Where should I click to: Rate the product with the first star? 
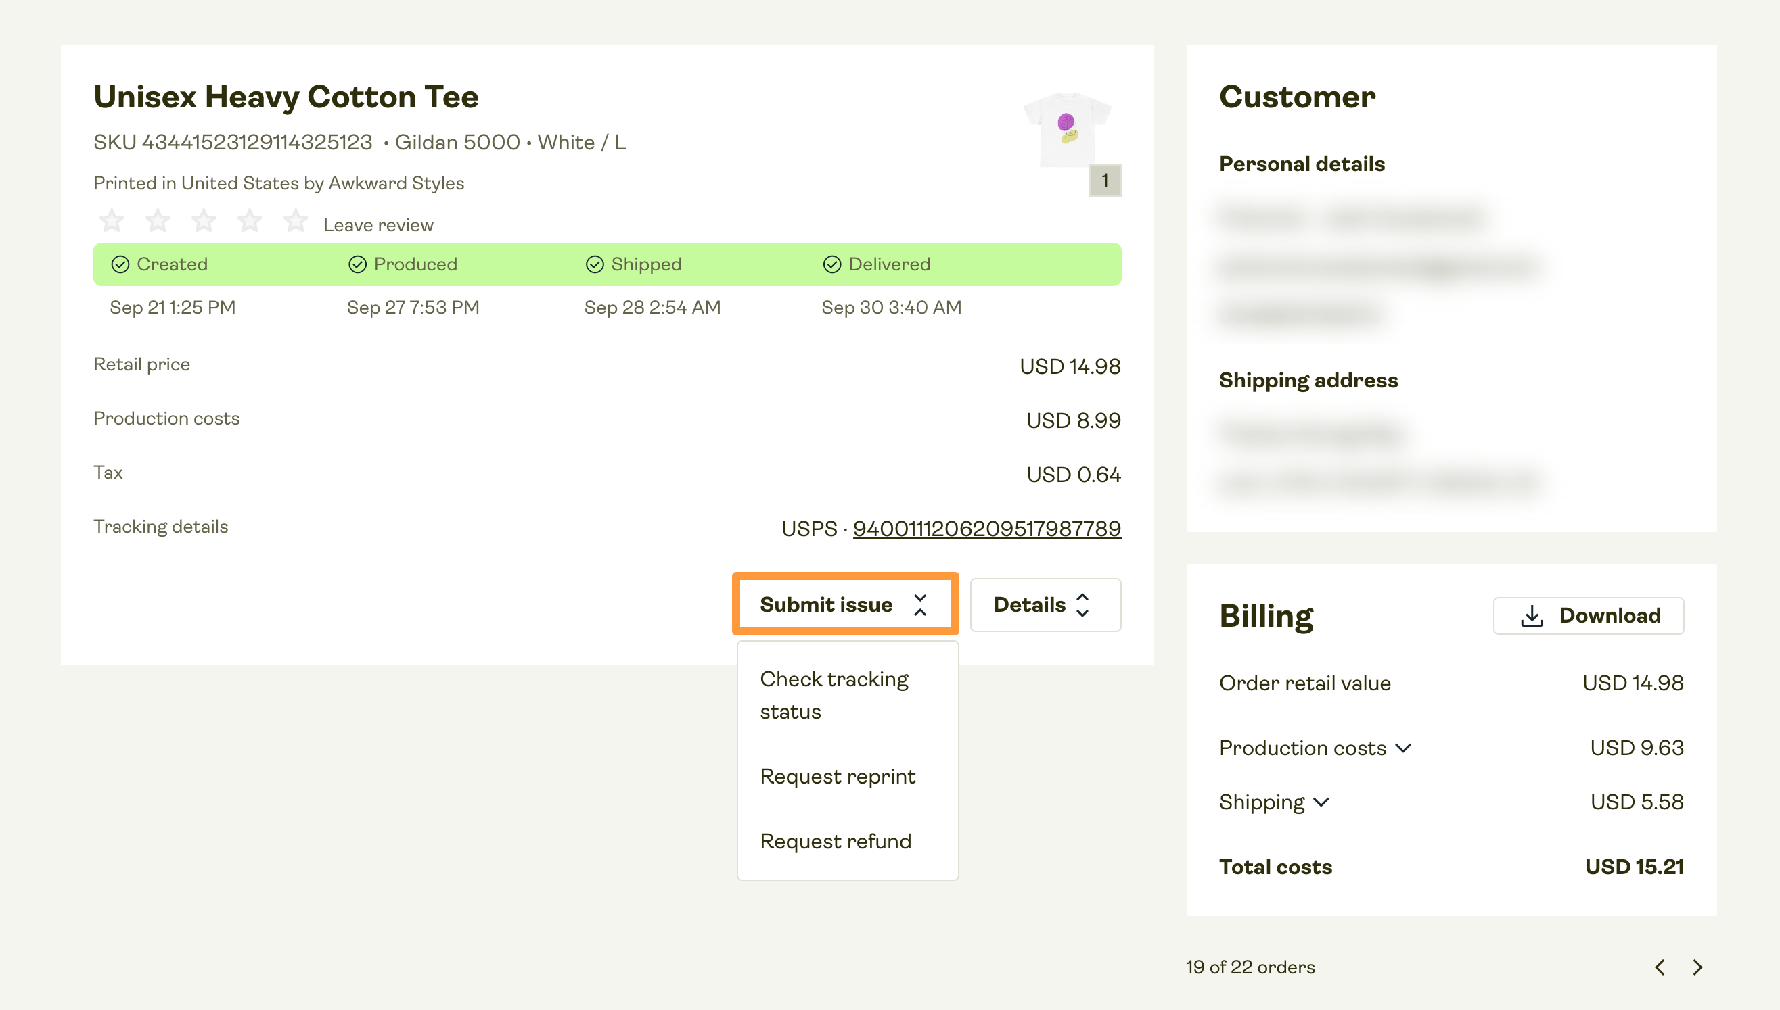111,220
